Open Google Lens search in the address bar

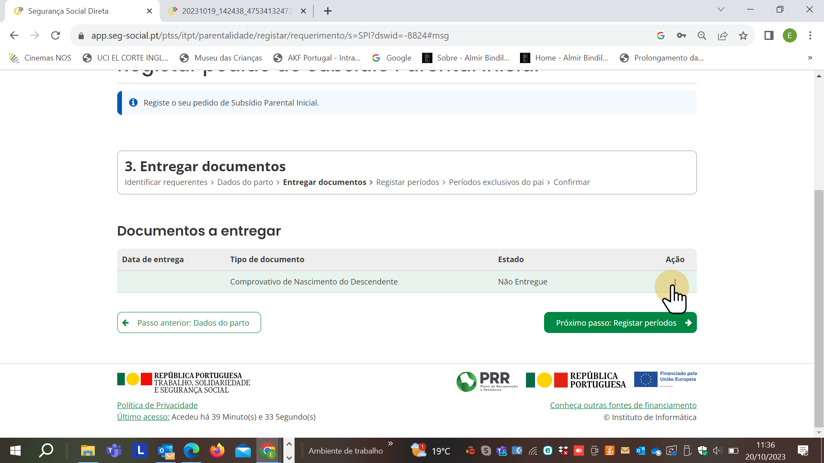pos(661,36)
